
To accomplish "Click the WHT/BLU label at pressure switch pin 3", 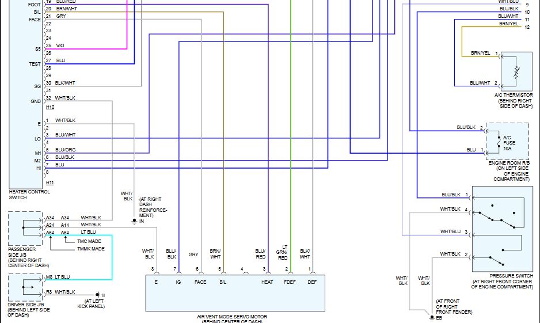I will pos(450,231).
